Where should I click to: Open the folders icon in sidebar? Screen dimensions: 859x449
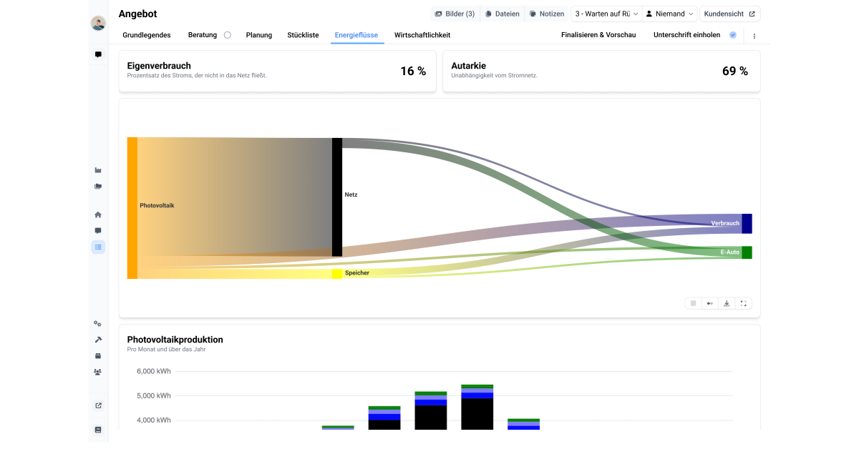98,187
